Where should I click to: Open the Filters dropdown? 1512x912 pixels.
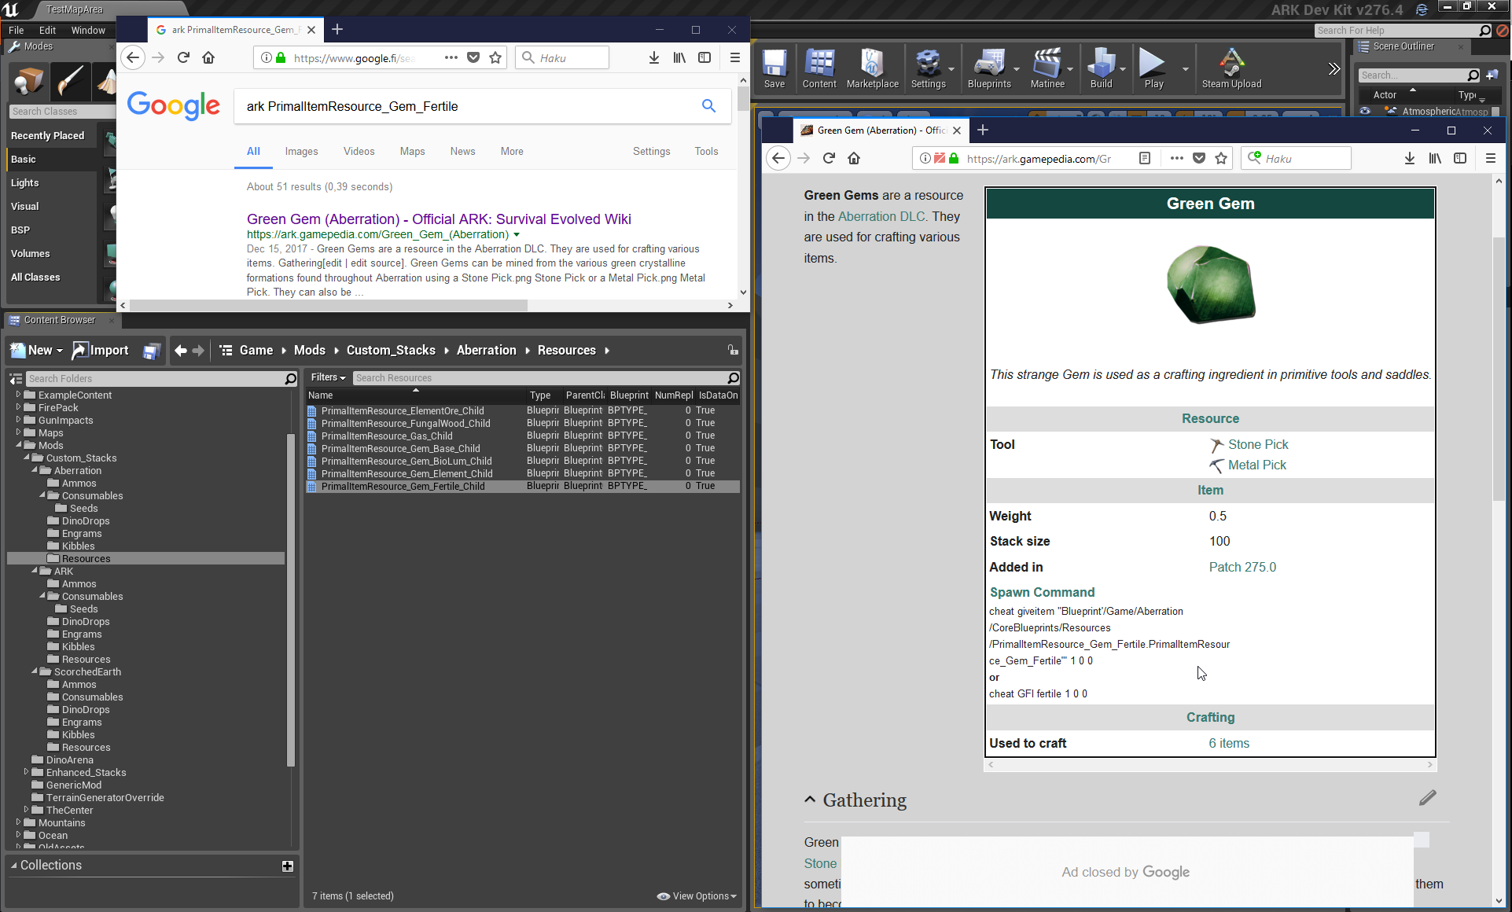[x=328, y=377]
